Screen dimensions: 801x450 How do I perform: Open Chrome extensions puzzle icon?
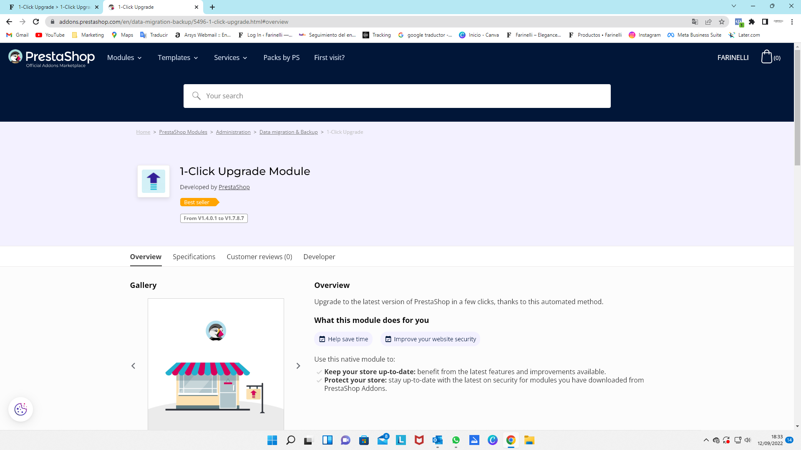pos(752,22)
